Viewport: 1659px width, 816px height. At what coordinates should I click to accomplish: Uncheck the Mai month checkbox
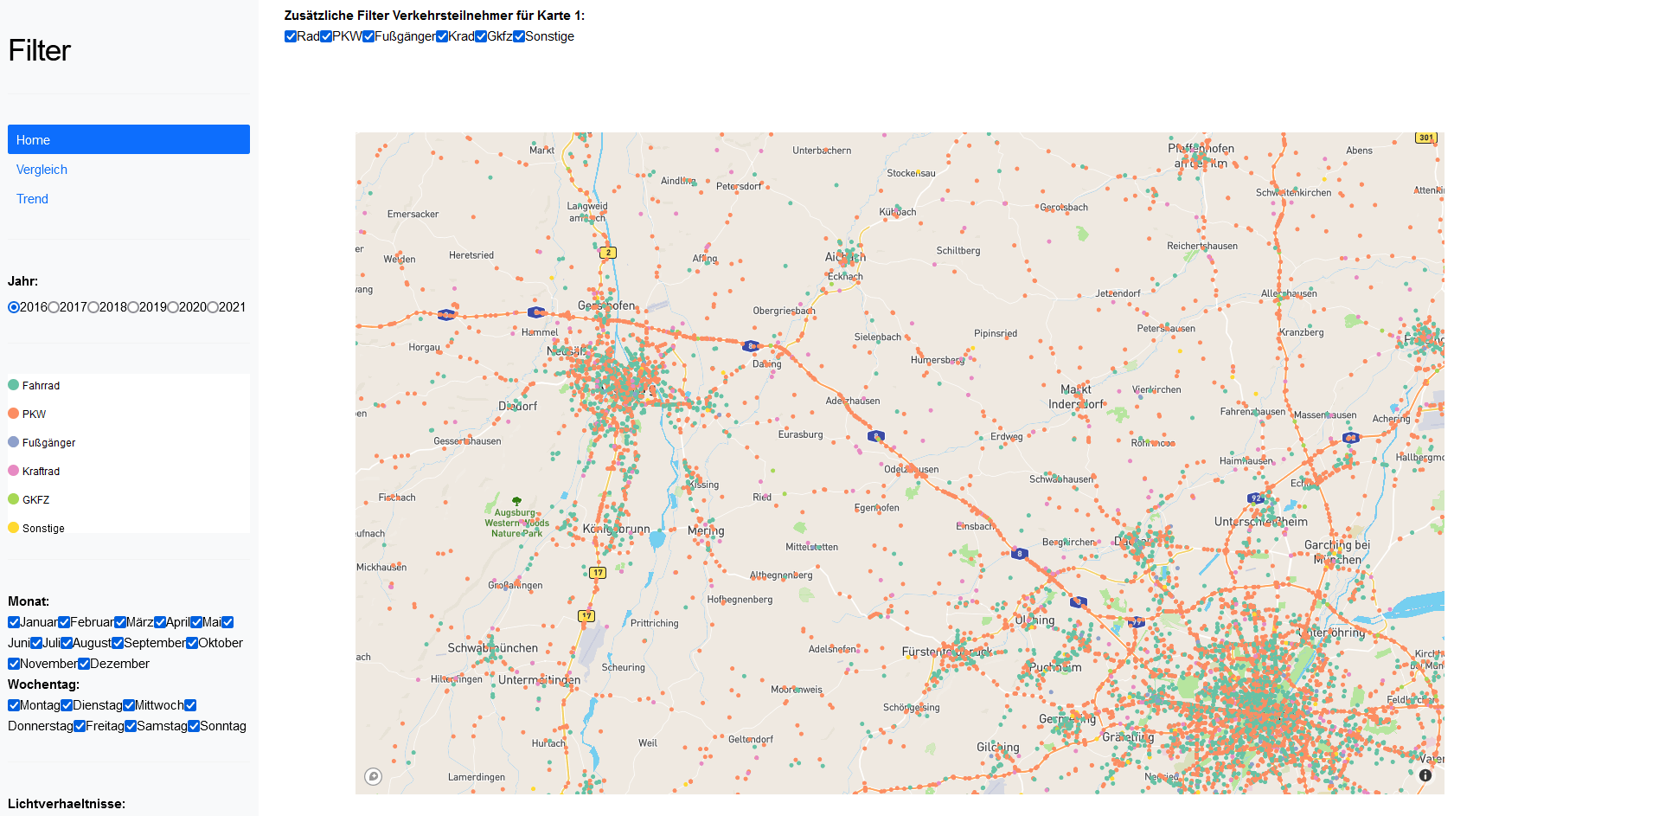pos(196,622)
